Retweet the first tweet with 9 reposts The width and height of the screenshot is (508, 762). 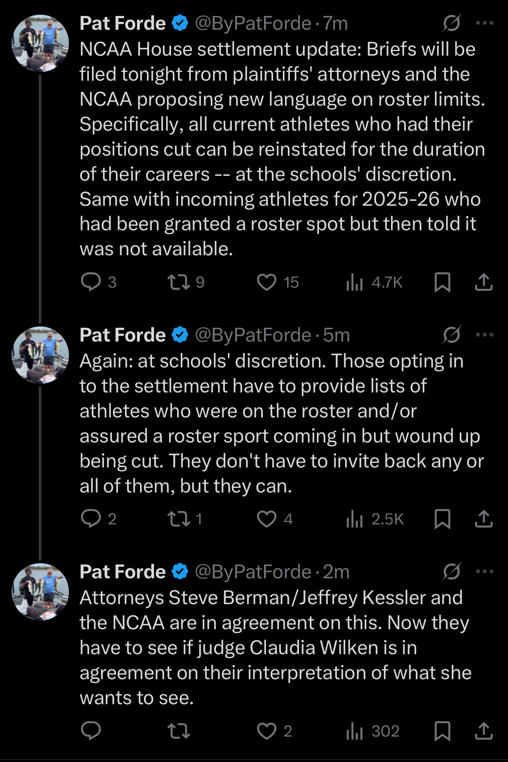click(x=186, y=282)
